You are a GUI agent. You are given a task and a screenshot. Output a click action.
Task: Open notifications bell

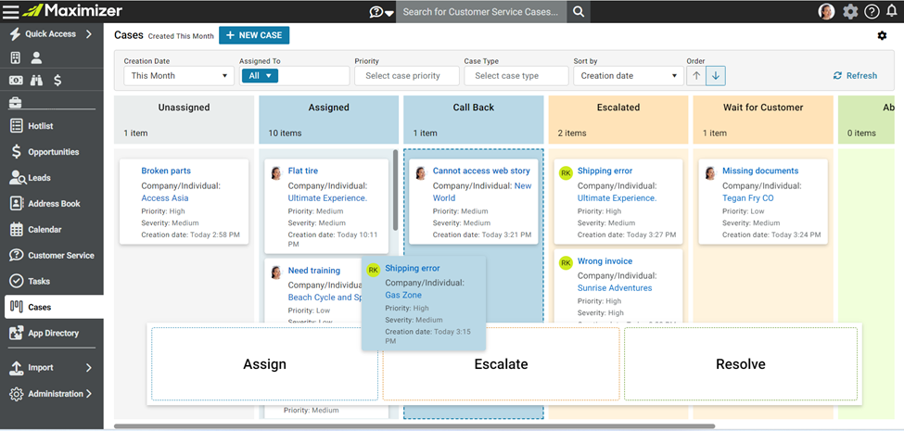tap(891, 11)
